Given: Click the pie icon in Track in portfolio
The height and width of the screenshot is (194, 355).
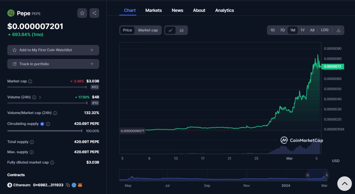Looking at the screenshot, I should coord(14,64).
